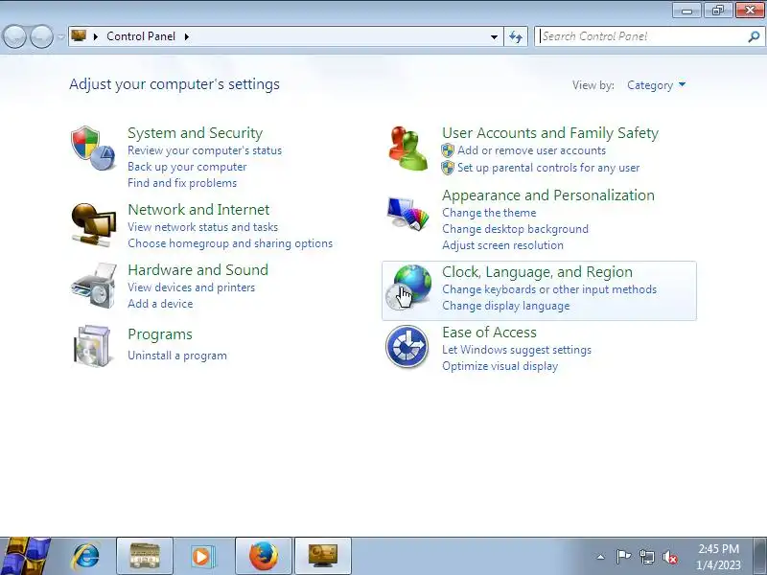767x575 pixels.
Task: Click Add a device link
Action: tap(160, 304)
